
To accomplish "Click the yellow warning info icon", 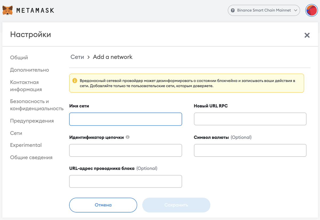I will 75,81.
